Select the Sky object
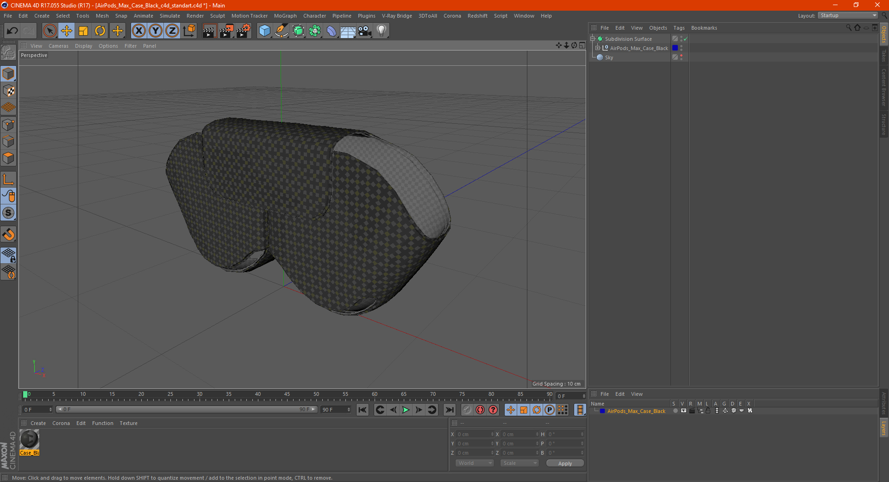The width and height of the screenshot is (889, 482). coord(609,57)
